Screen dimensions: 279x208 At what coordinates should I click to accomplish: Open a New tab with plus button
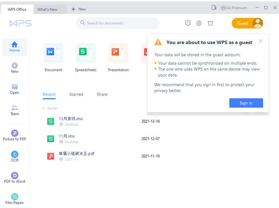pos(79,9)
